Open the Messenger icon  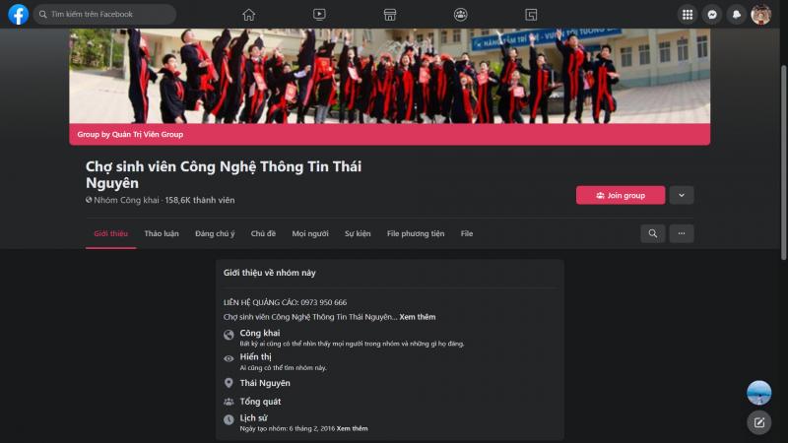[x=712, y=15]
